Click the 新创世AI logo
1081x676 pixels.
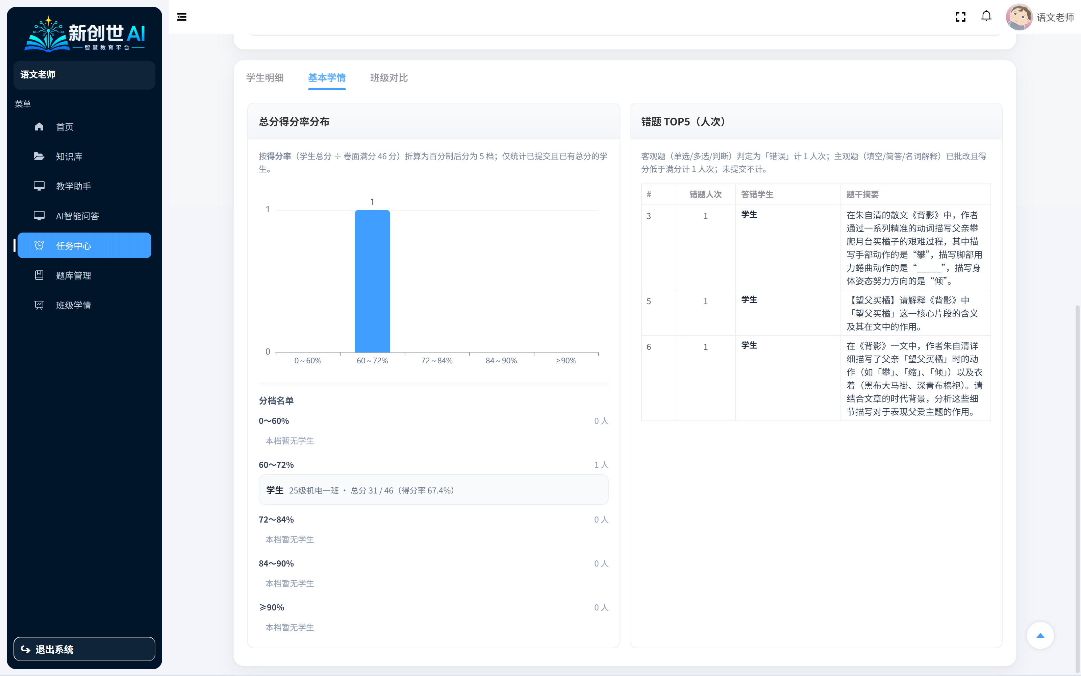point(84,33)
